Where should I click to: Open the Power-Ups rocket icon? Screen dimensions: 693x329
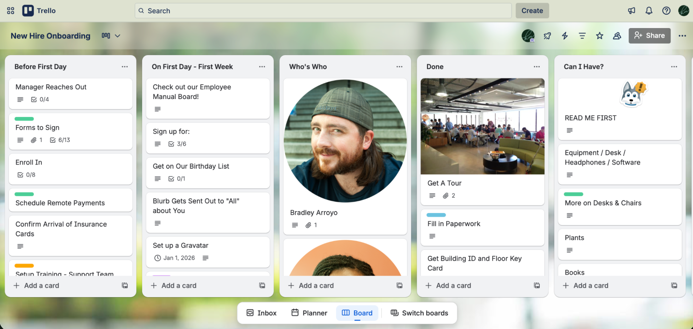click(x=547, y=36)
